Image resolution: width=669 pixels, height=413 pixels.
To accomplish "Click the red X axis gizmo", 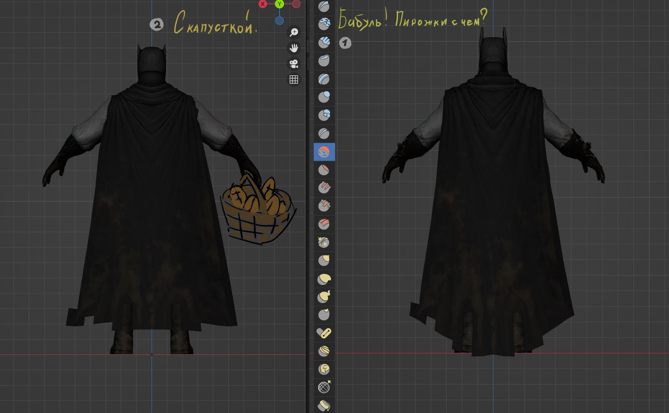I will (x=263, y=4).
